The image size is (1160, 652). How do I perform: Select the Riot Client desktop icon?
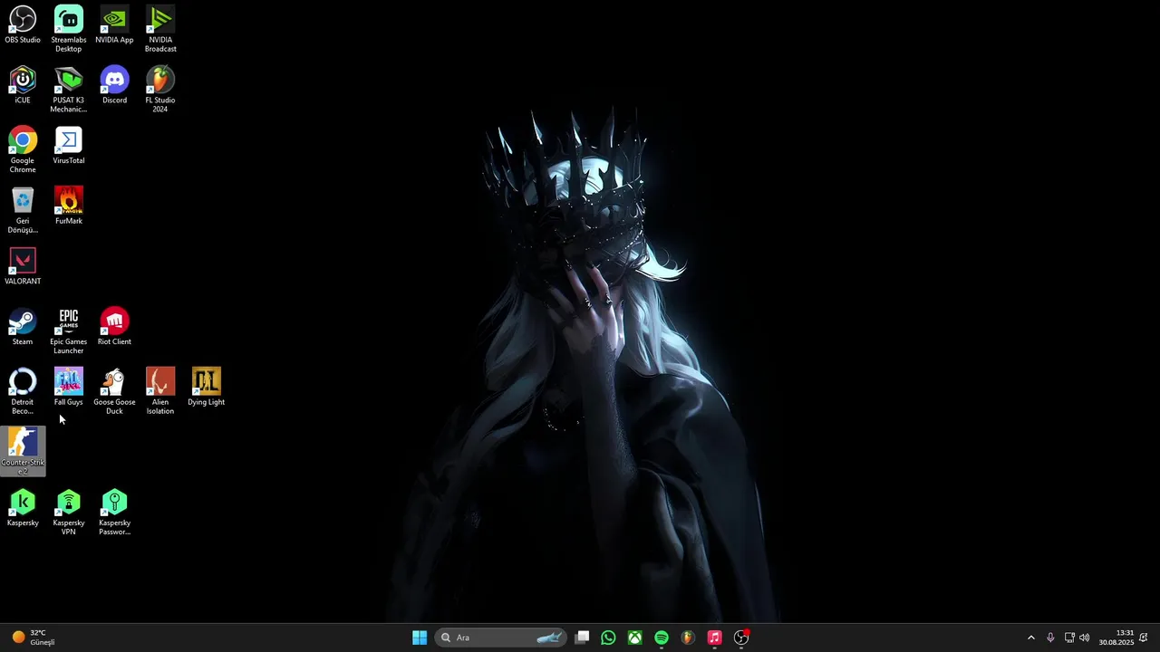[114, 327]
